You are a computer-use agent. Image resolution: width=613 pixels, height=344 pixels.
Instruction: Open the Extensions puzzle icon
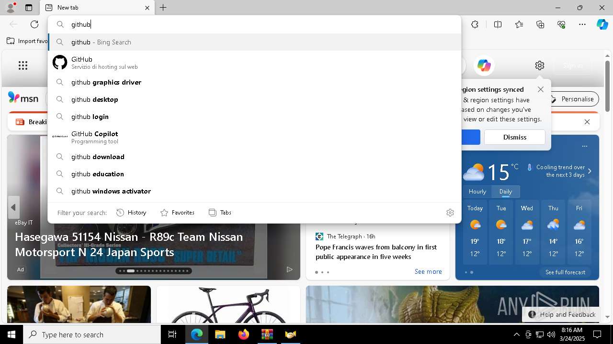475,24
